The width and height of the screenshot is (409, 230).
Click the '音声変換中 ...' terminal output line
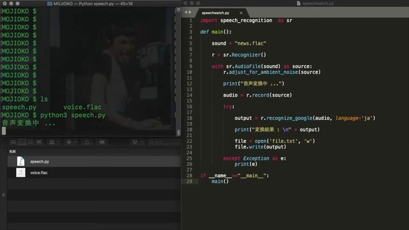click(x=29, y=123)
